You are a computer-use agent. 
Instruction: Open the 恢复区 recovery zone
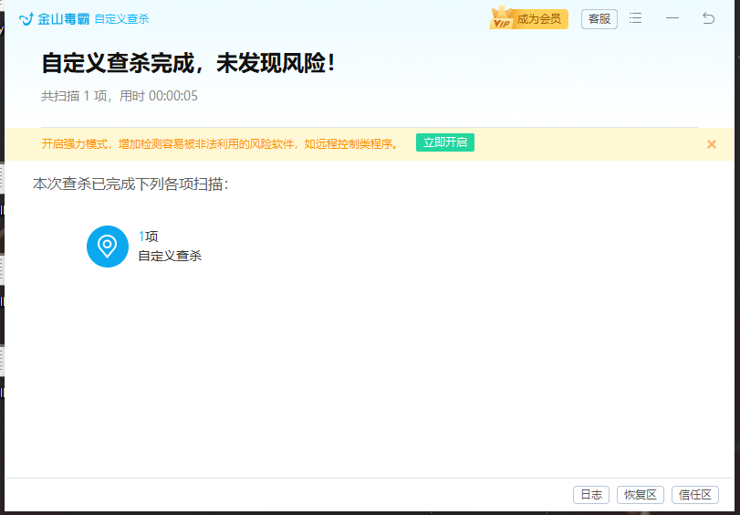click(x=641, y=495)
